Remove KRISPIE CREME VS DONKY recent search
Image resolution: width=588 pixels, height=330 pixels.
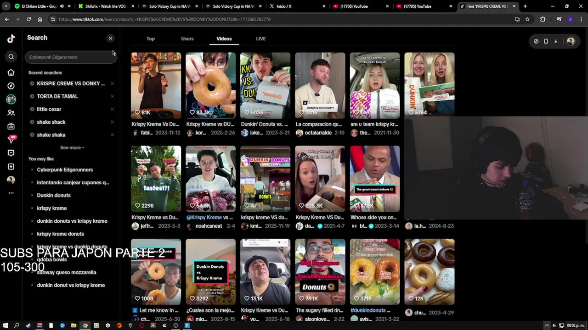(112, 83)
